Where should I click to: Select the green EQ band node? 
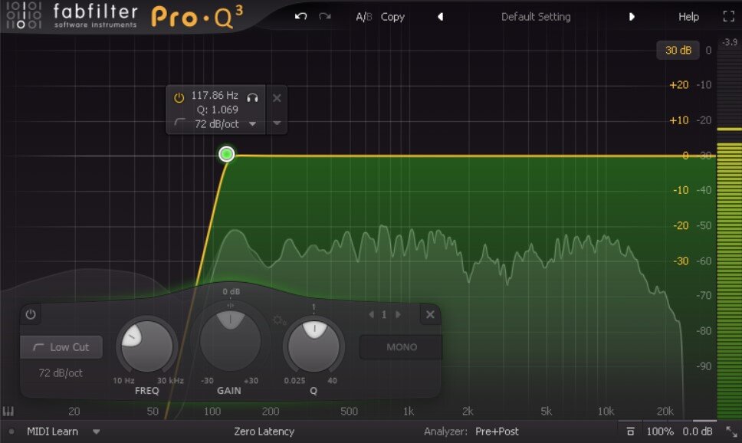(x=227, y=154)
